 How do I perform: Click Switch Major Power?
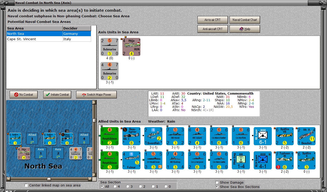(x=97, y=95)
